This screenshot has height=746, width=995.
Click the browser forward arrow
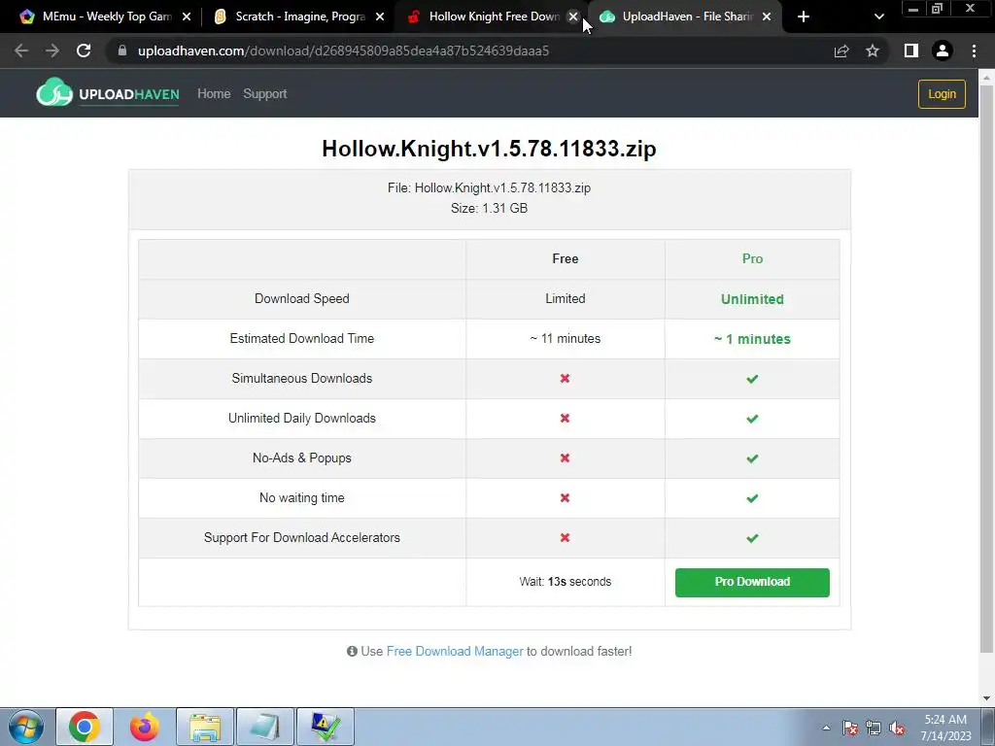52,51
